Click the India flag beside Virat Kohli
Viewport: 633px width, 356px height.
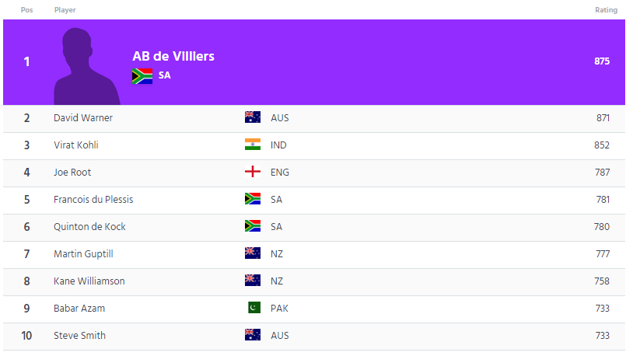point(253,145)
